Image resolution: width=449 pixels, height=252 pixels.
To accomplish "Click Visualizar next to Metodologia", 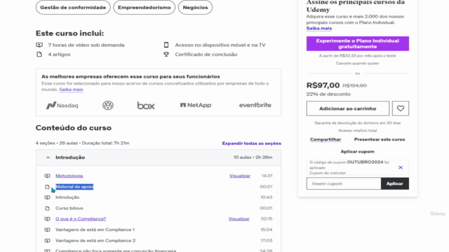I will tap(240, 176).
